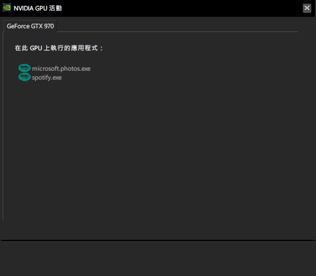This screenshot has height=276, width=316.
Task: Click the icon beside microsoft.photos.exe
Action: pos(24,68)
